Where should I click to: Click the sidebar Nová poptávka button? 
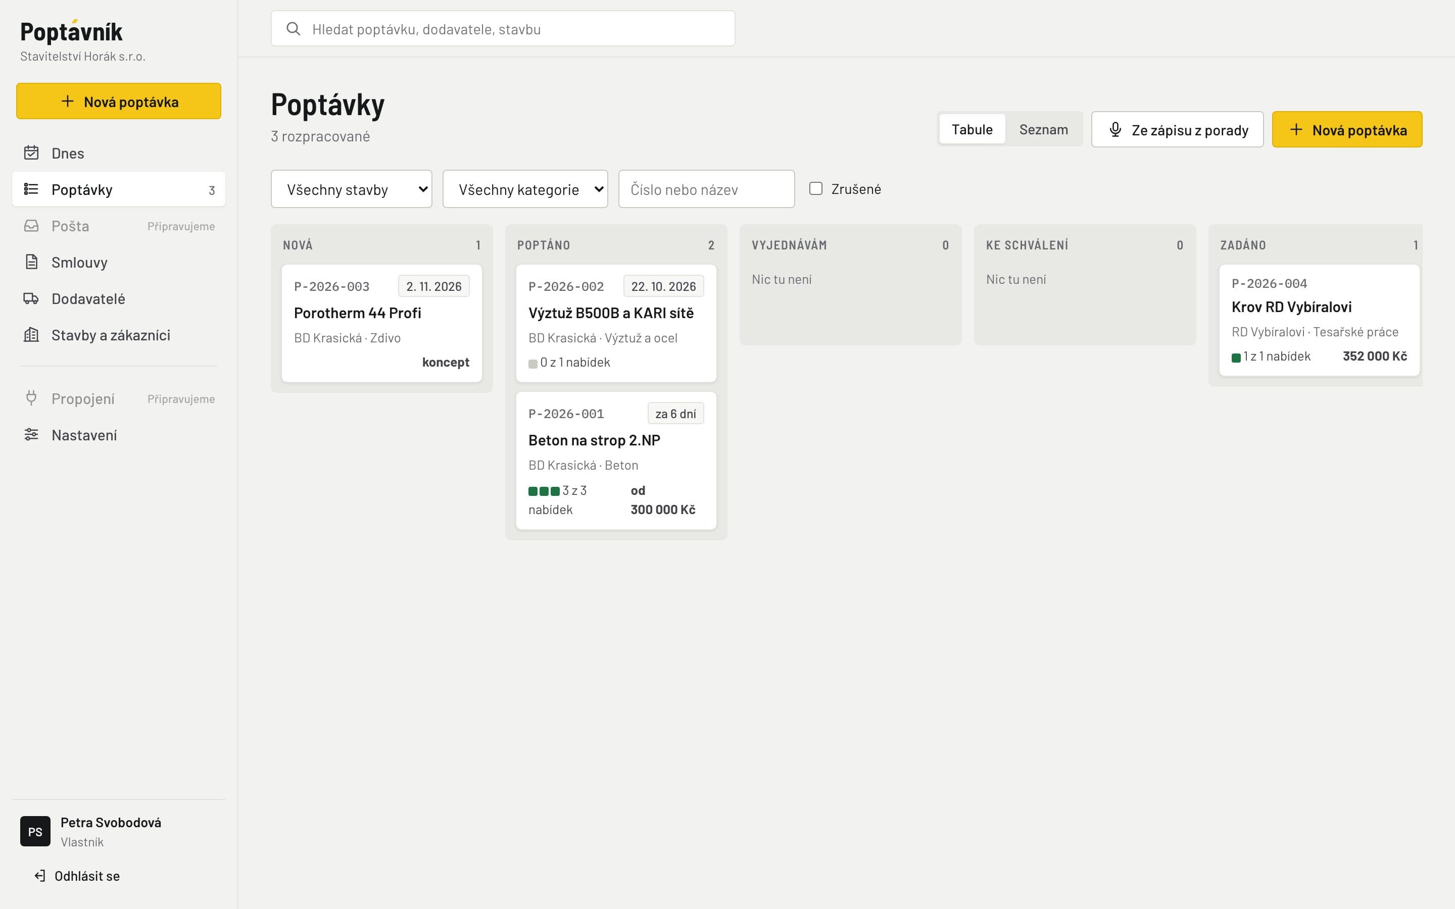point(118,101)
